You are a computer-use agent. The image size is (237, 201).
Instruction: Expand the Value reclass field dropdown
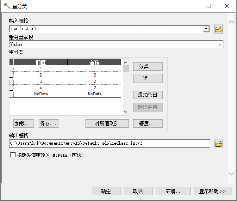pos(219,44)
